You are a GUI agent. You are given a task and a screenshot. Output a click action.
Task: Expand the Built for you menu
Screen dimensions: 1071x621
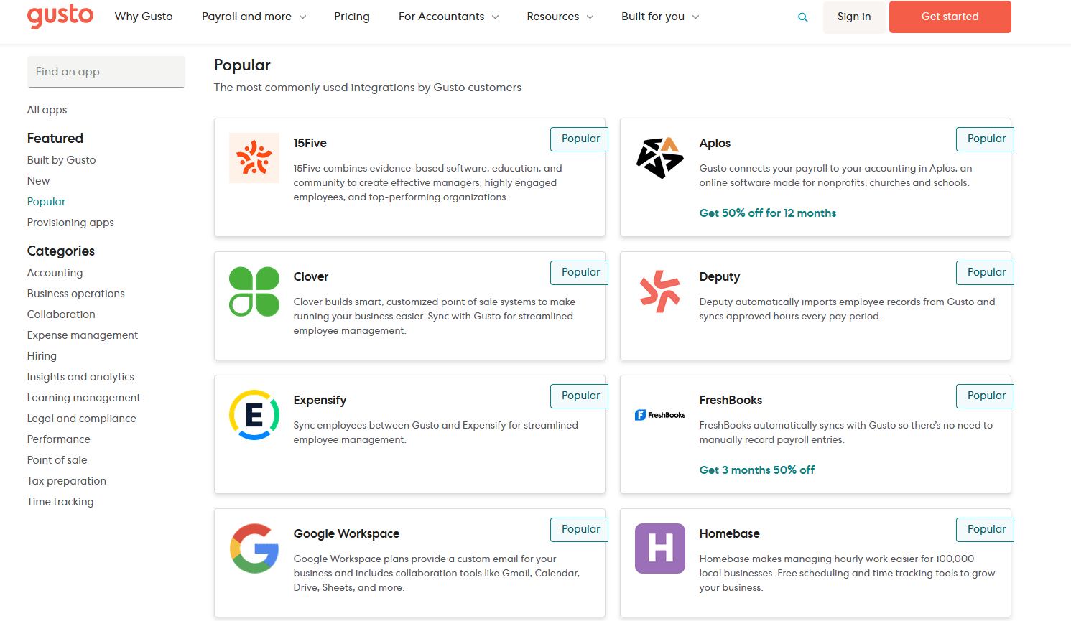point(659,17)
